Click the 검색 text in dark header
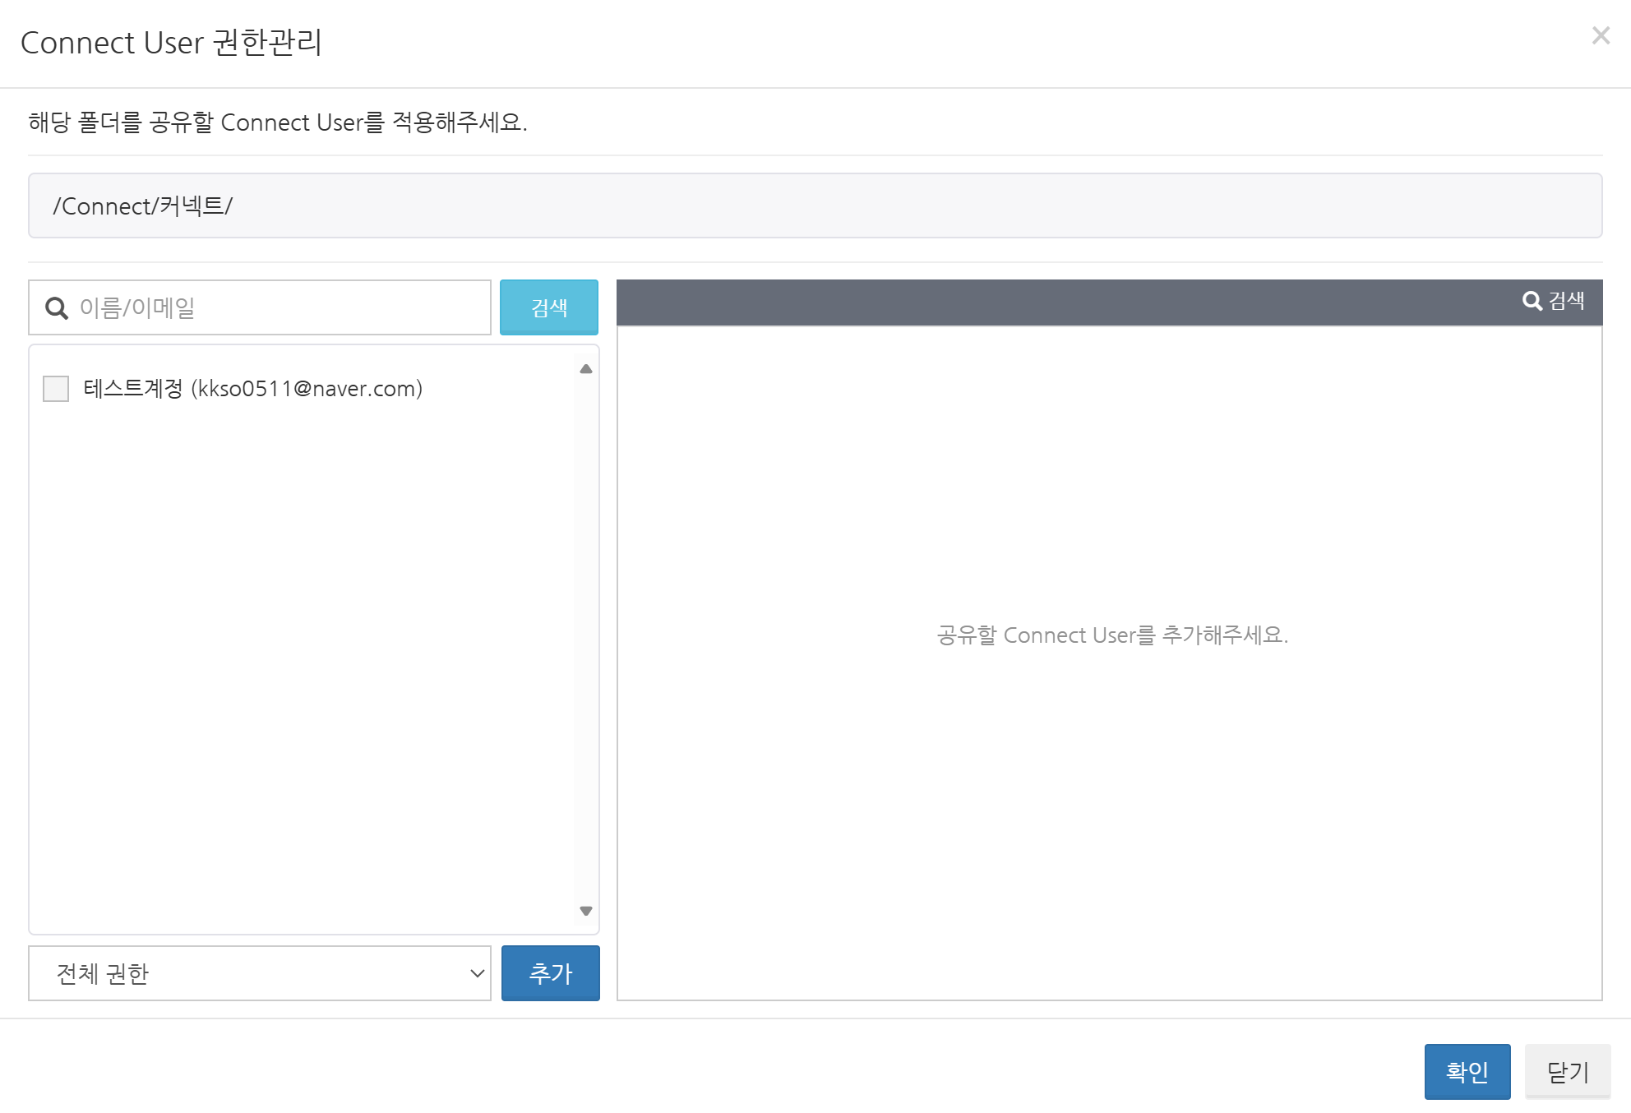This screenshot has width=1631, height=1113. [1567, 301]
